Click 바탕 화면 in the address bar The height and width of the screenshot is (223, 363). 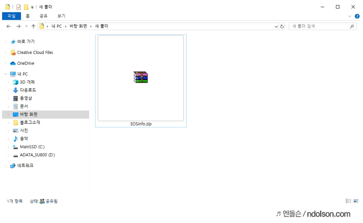78,26
